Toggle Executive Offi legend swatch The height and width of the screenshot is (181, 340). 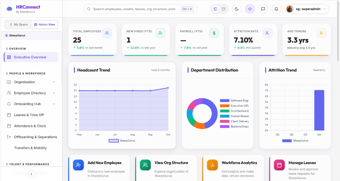click(224, 106)
